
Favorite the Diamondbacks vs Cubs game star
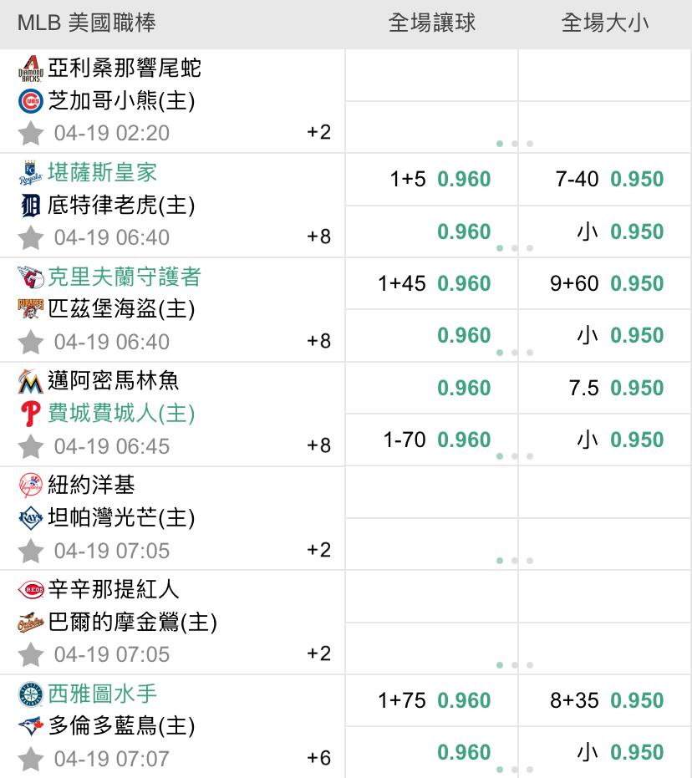31,134
